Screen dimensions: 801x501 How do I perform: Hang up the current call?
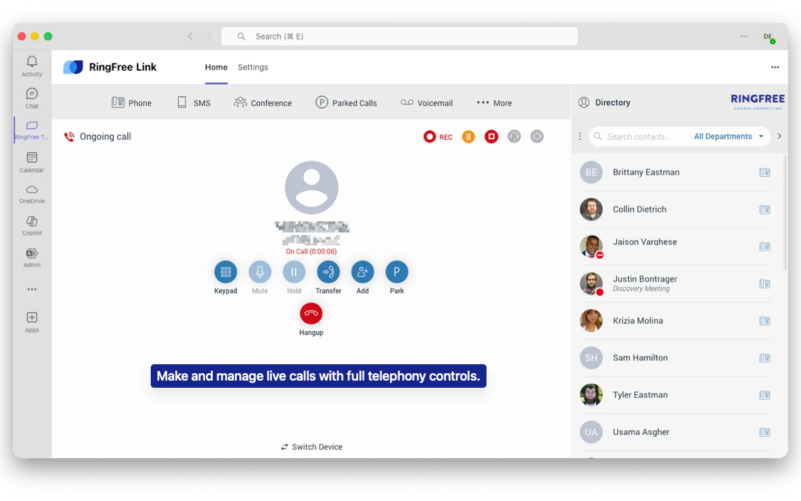click(311, 314)
